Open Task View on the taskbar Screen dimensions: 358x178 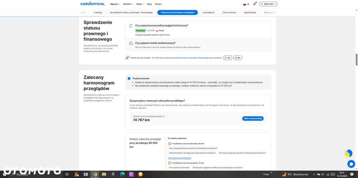[67, 174]
